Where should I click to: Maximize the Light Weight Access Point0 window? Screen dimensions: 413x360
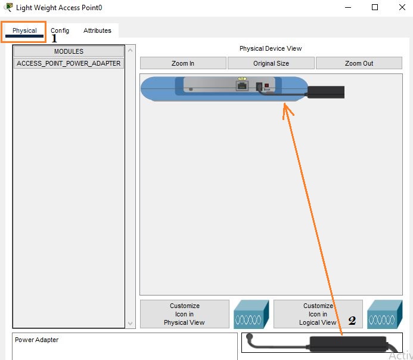(375, 8)
